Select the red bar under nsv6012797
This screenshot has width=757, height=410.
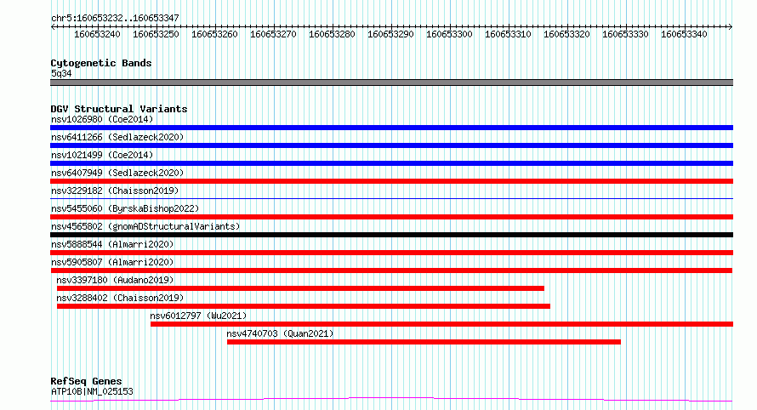tap(441, 324)
